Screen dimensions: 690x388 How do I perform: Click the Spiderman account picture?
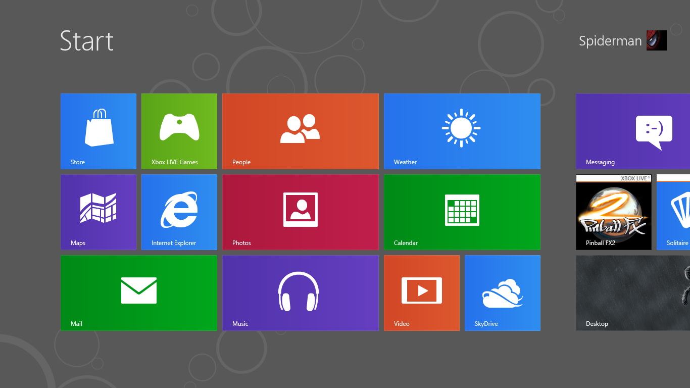[657, 40]
